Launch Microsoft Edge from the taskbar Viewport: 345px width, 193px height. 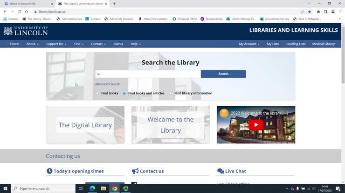(92, 188)
